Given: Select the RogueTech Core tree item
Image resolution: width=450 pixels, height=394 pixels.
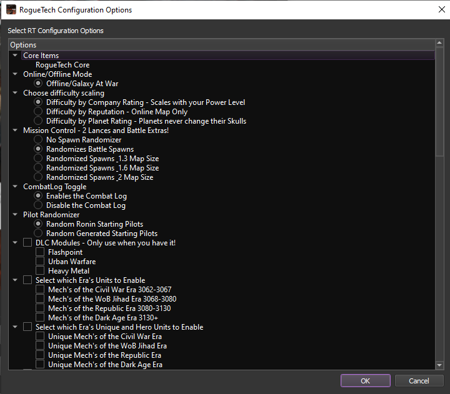Looking at the screenshot, I should pos(62,65).
